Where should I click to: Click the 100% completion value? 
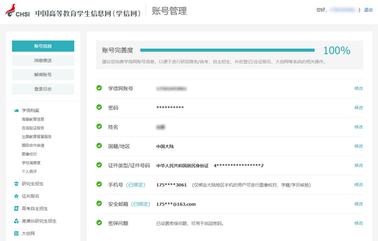pyautogui.click(x=337, y=51)
